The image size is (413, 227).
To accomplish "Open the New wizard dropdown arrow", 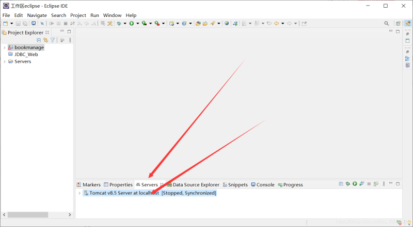I will coord(11,23).
